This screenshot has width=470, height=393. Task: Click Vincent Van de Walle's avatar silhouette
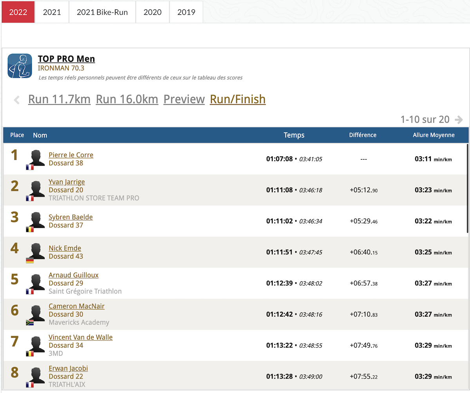coord(36,344)
